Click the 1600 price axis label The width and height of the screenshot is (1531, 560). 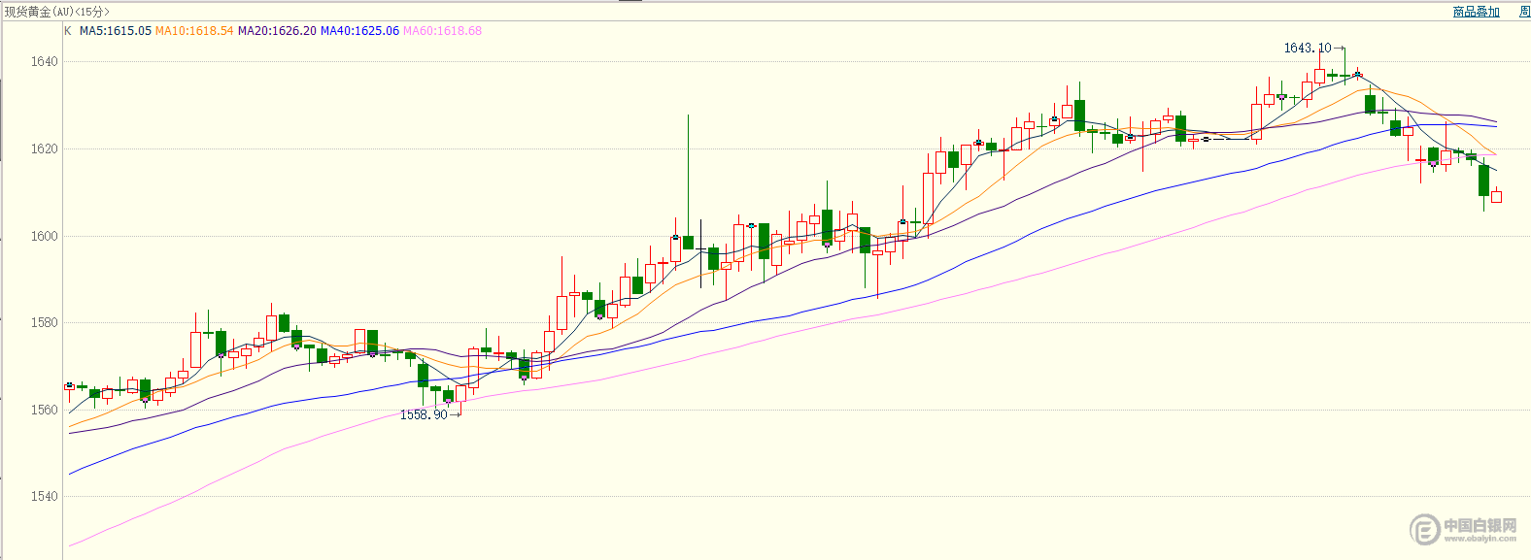tap(45, 236)
